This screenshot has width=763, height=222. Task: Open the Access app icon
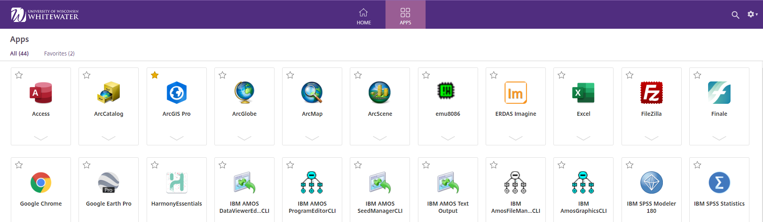41,93
